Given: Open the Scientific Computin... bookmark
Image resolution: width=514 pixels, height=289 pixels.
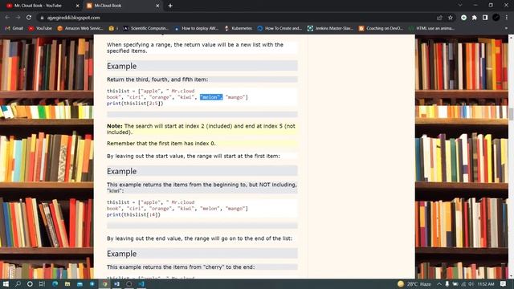Looking at the screenshot, I should (146, 29).
